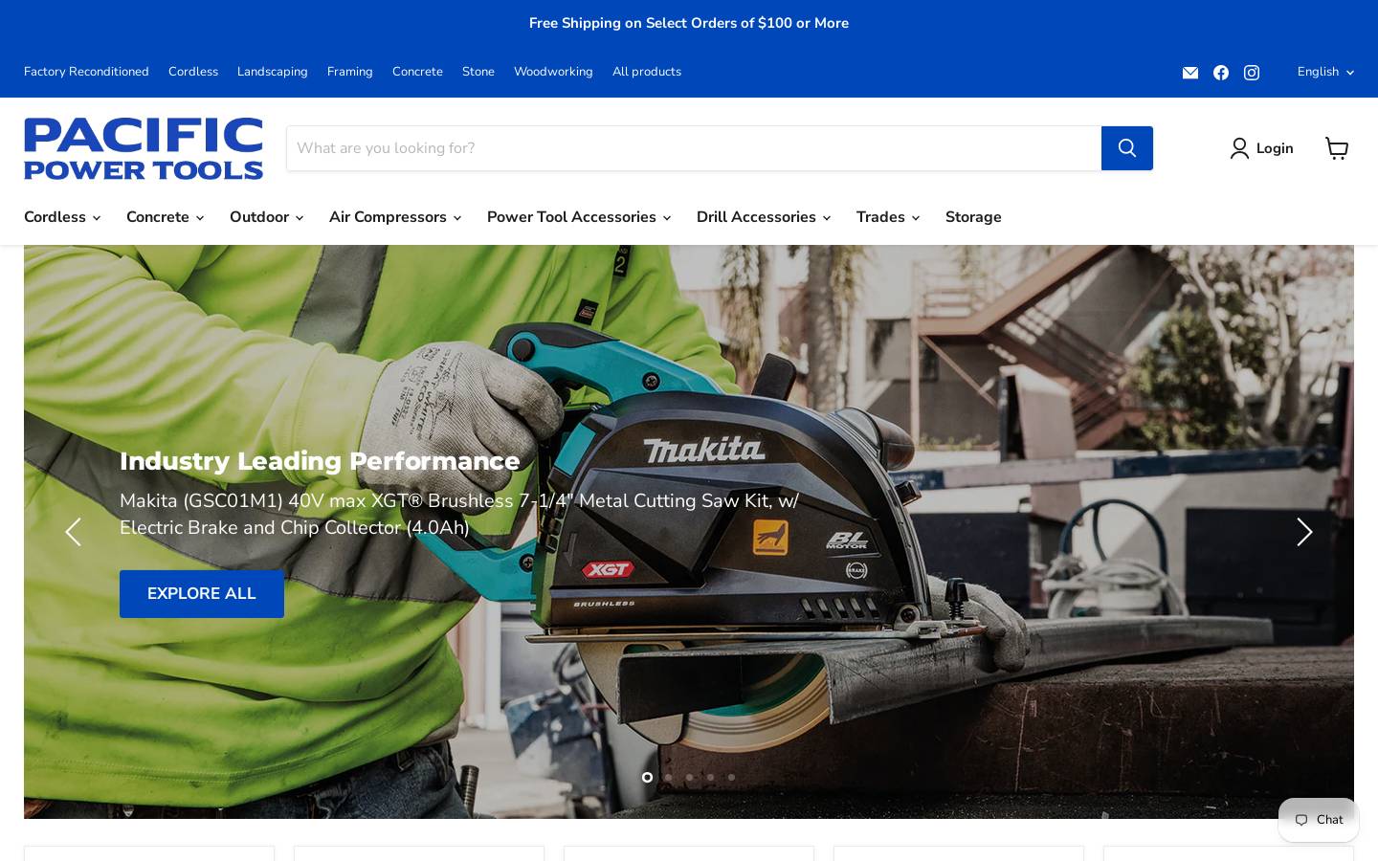Click the Login text link
Image resolution: width=1378 pixels, height=861 pixels.
tap(1275, 148)
